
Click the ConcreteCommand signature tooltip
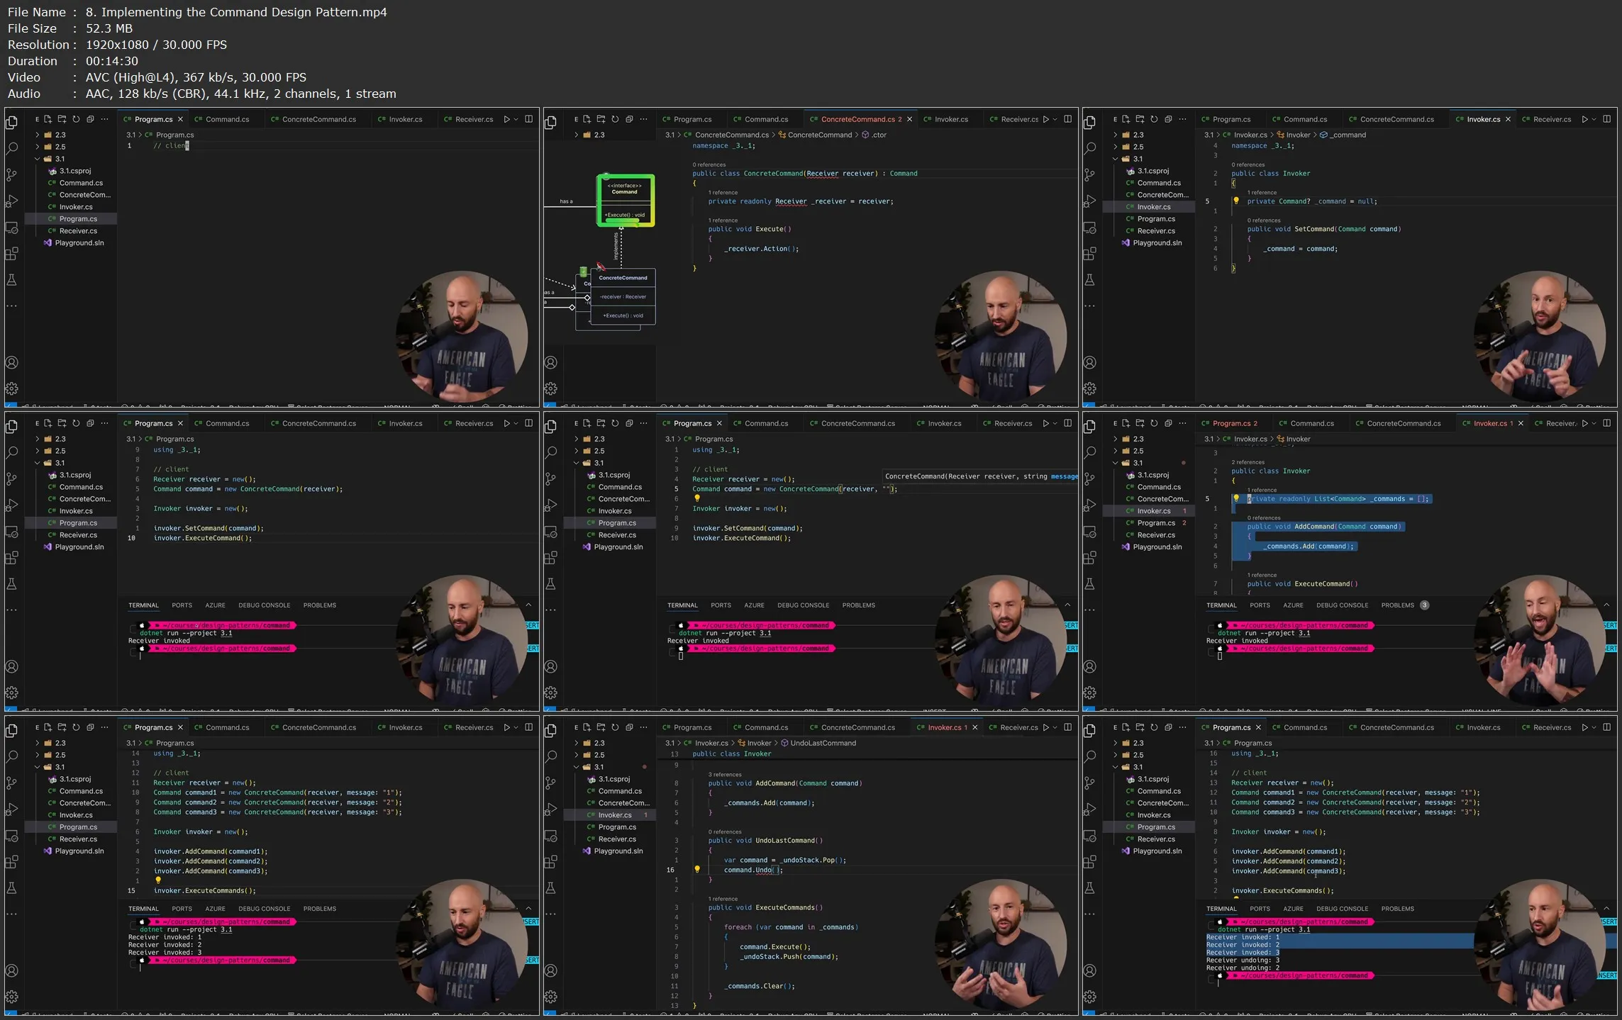point(980,476)
